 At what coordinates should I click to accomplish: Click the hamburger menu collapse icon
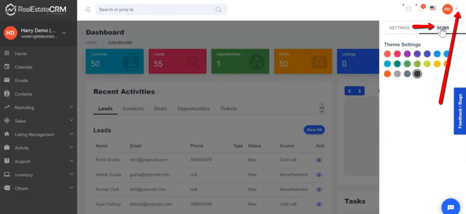(87, 10)
